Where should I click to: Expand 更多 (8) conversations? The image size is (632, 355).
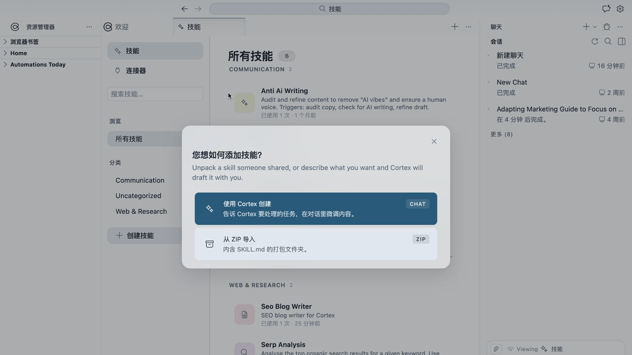point(501,134)
